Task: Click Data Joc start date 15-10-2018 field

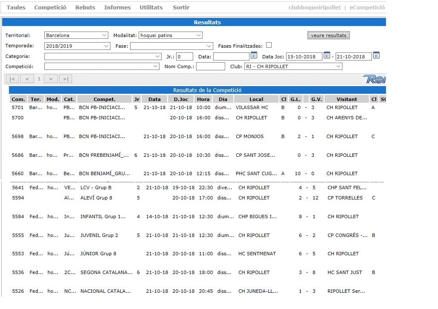Action: pos(304,56)
